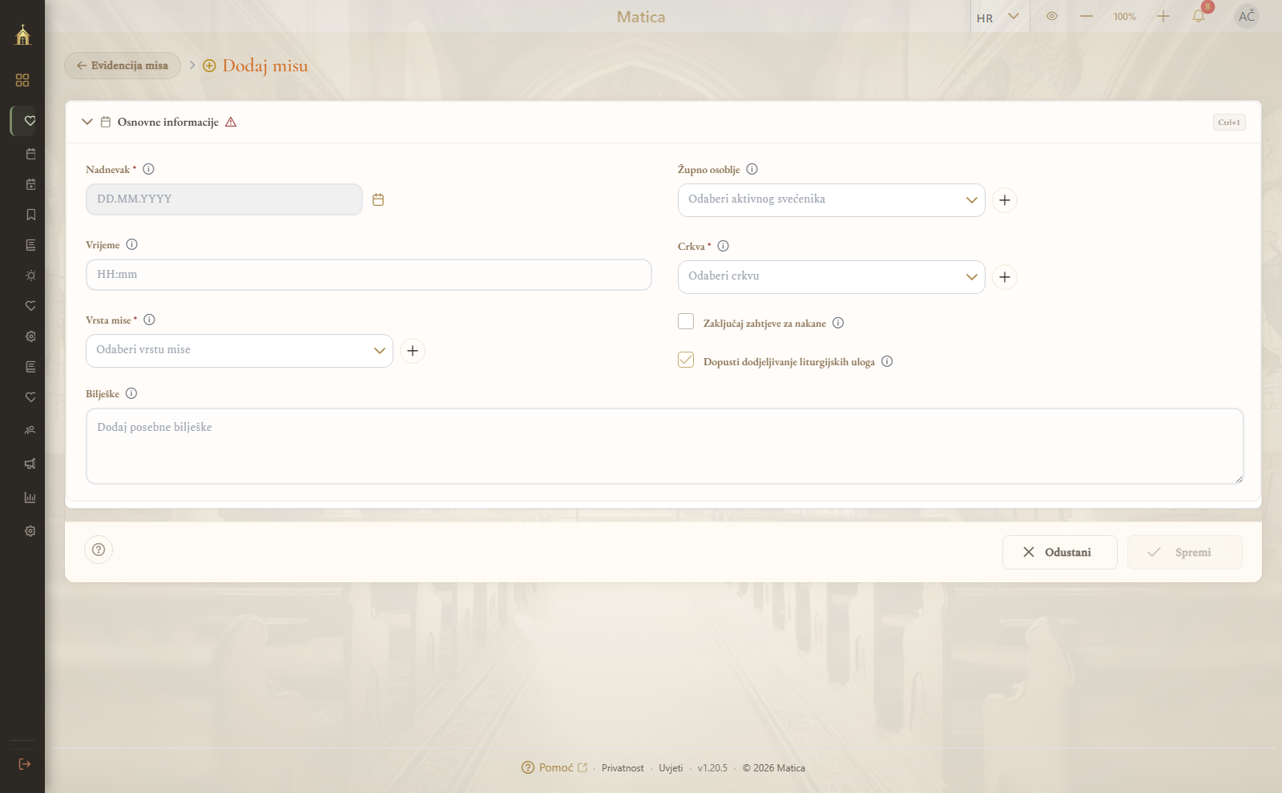The image size is (1282, 793).
Task: Open the Odaberi crkvu dropdown
Action: pos(832,277)
